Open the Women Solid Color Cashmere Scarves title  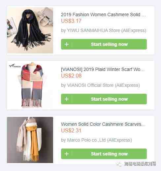103,124
